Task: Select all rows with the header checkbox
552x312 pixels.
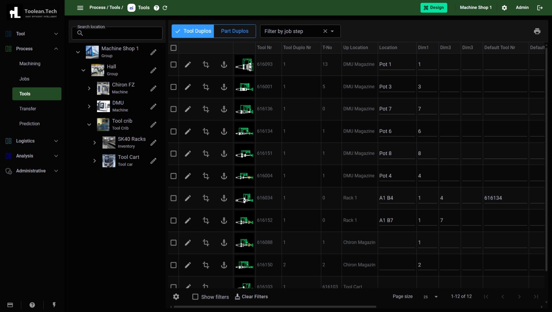Action: pyautogui.click(x=173, y=48)
